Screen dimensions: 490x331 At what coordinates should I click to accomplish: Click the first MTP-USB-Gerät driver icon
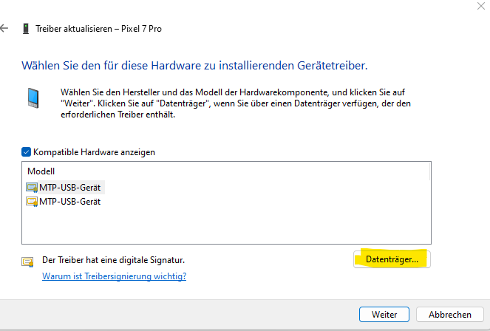[32, 188]
